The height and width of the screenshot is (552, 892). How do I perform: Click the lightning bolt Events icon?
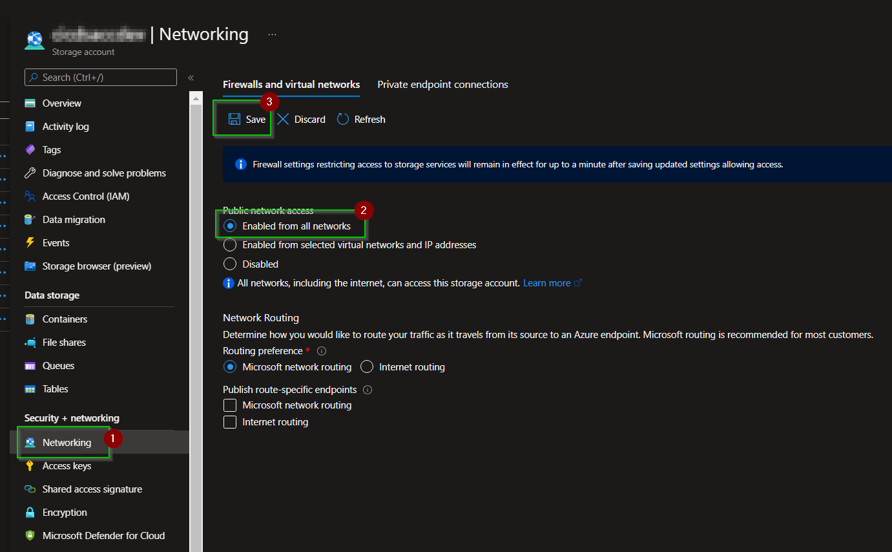coord(30,243)
